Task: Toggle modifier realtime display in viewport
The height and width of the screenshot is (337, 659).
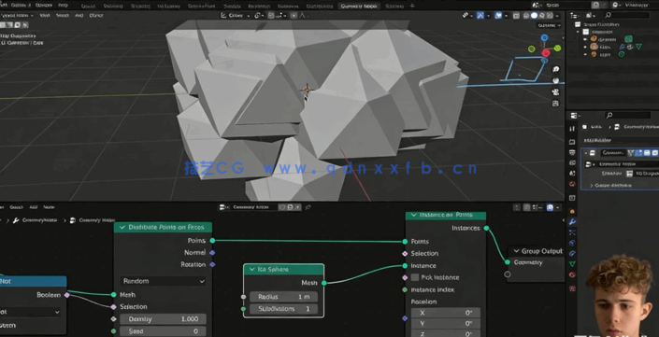Action: 647,153
